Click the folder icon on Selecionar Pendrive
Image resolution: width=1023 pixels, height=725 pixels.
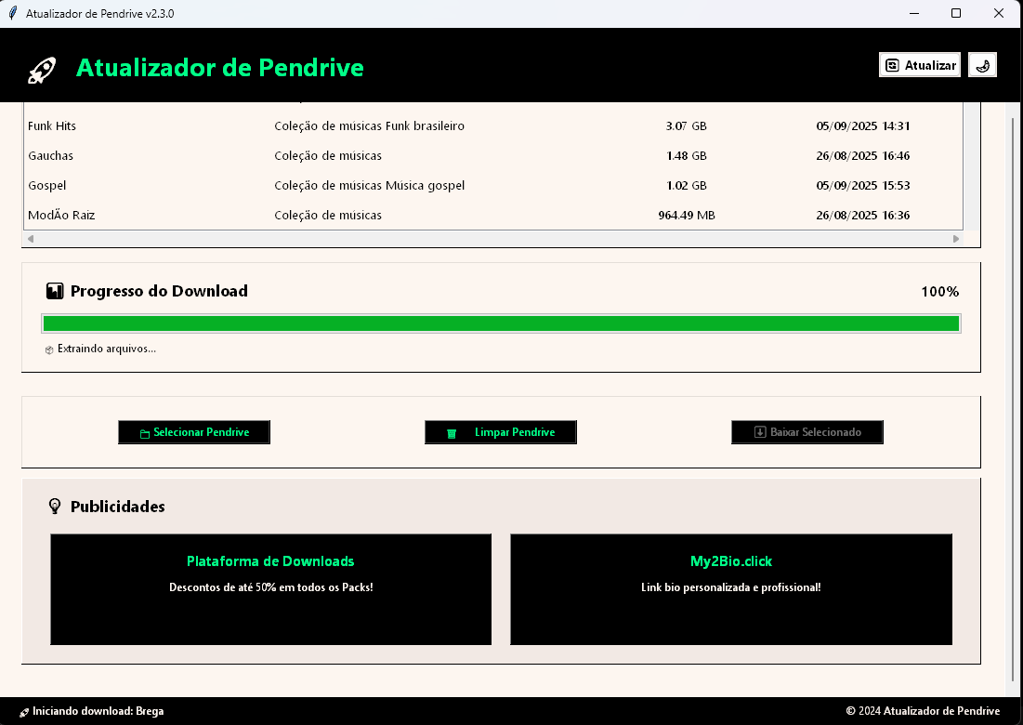point(144,432)
